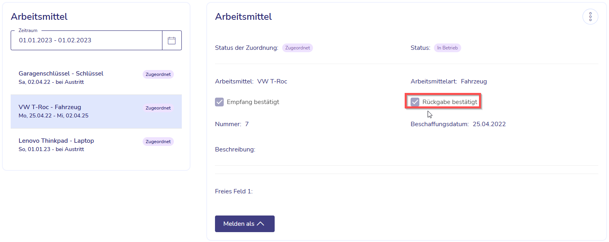Click the Arbeitsmittel value VW T-Roc
The width and height of the screenshot is (609, 242).
[x=272, y=81]
